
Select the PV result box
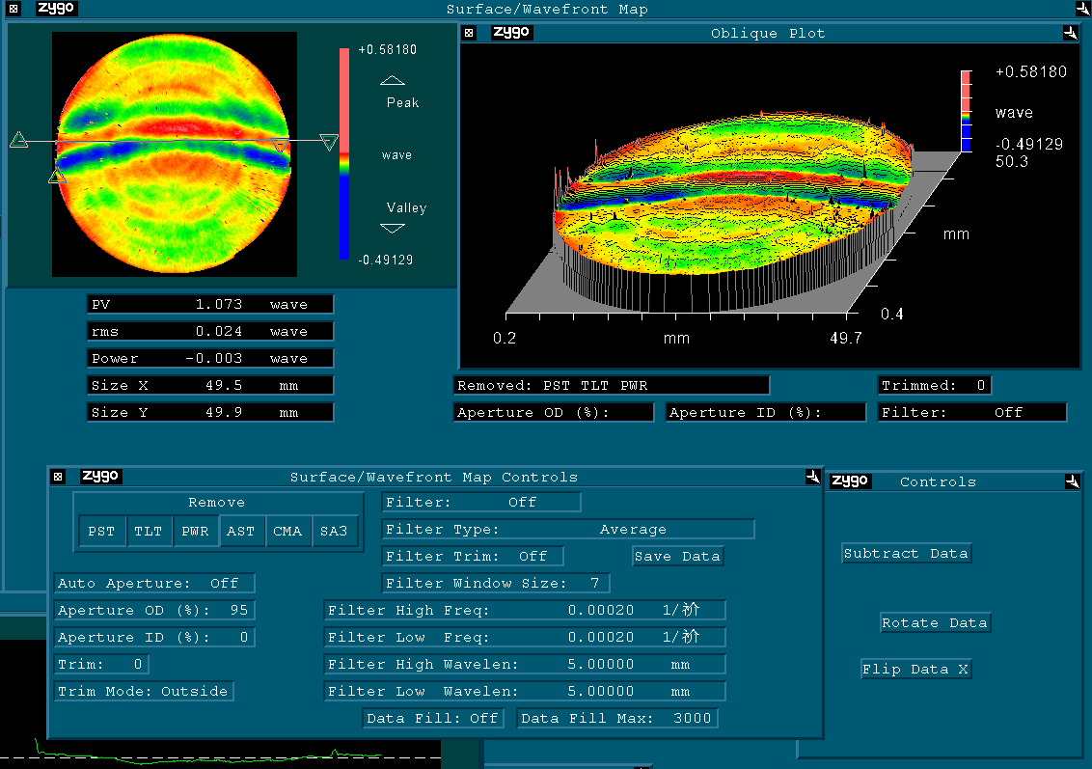pyautogui.click(x=209, y=304)
